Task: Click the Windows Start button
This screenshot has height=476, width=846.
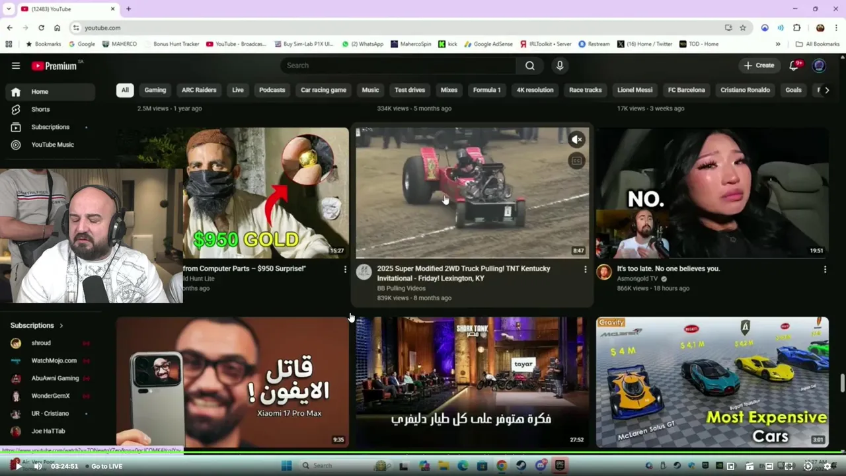Action: click(286, 466)
